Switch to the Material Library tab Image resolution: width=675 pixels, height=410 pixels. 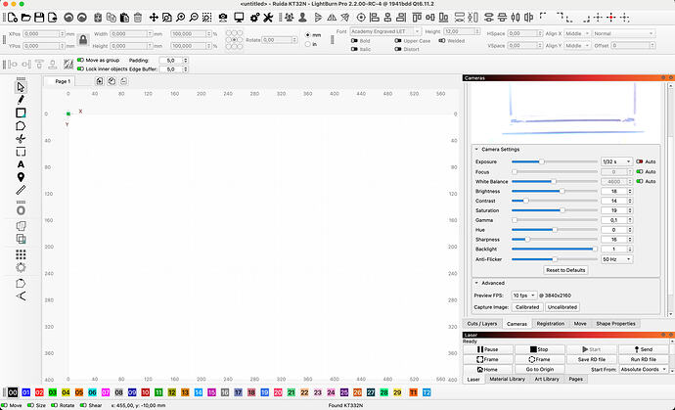507,379
